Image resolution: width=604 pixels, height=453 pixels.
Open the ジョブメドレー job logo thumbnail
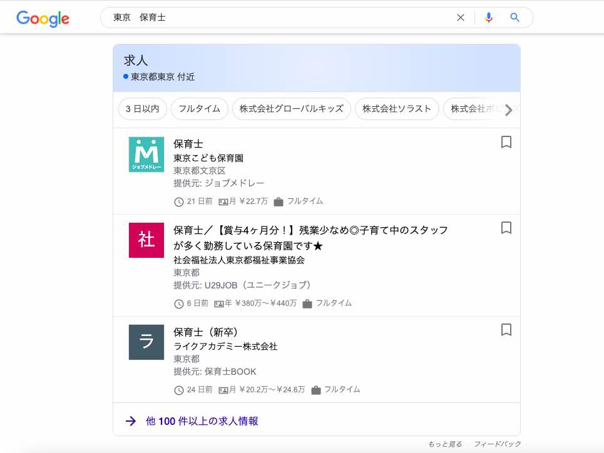[146, 155]
